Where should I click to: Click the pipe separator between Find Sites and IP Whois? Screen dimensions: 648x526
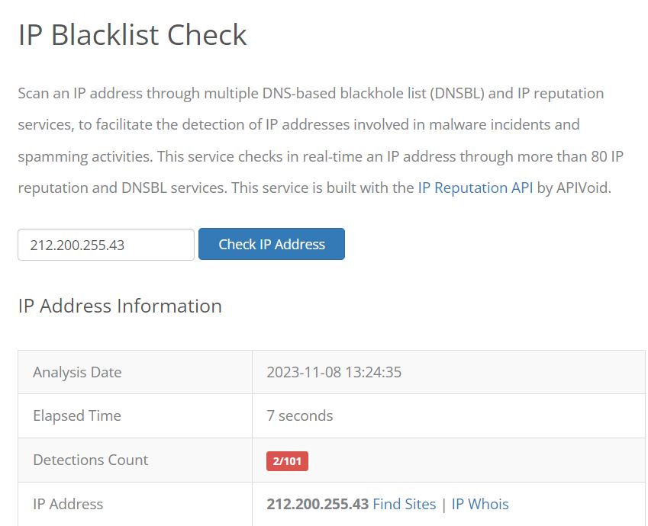[444, 505]
